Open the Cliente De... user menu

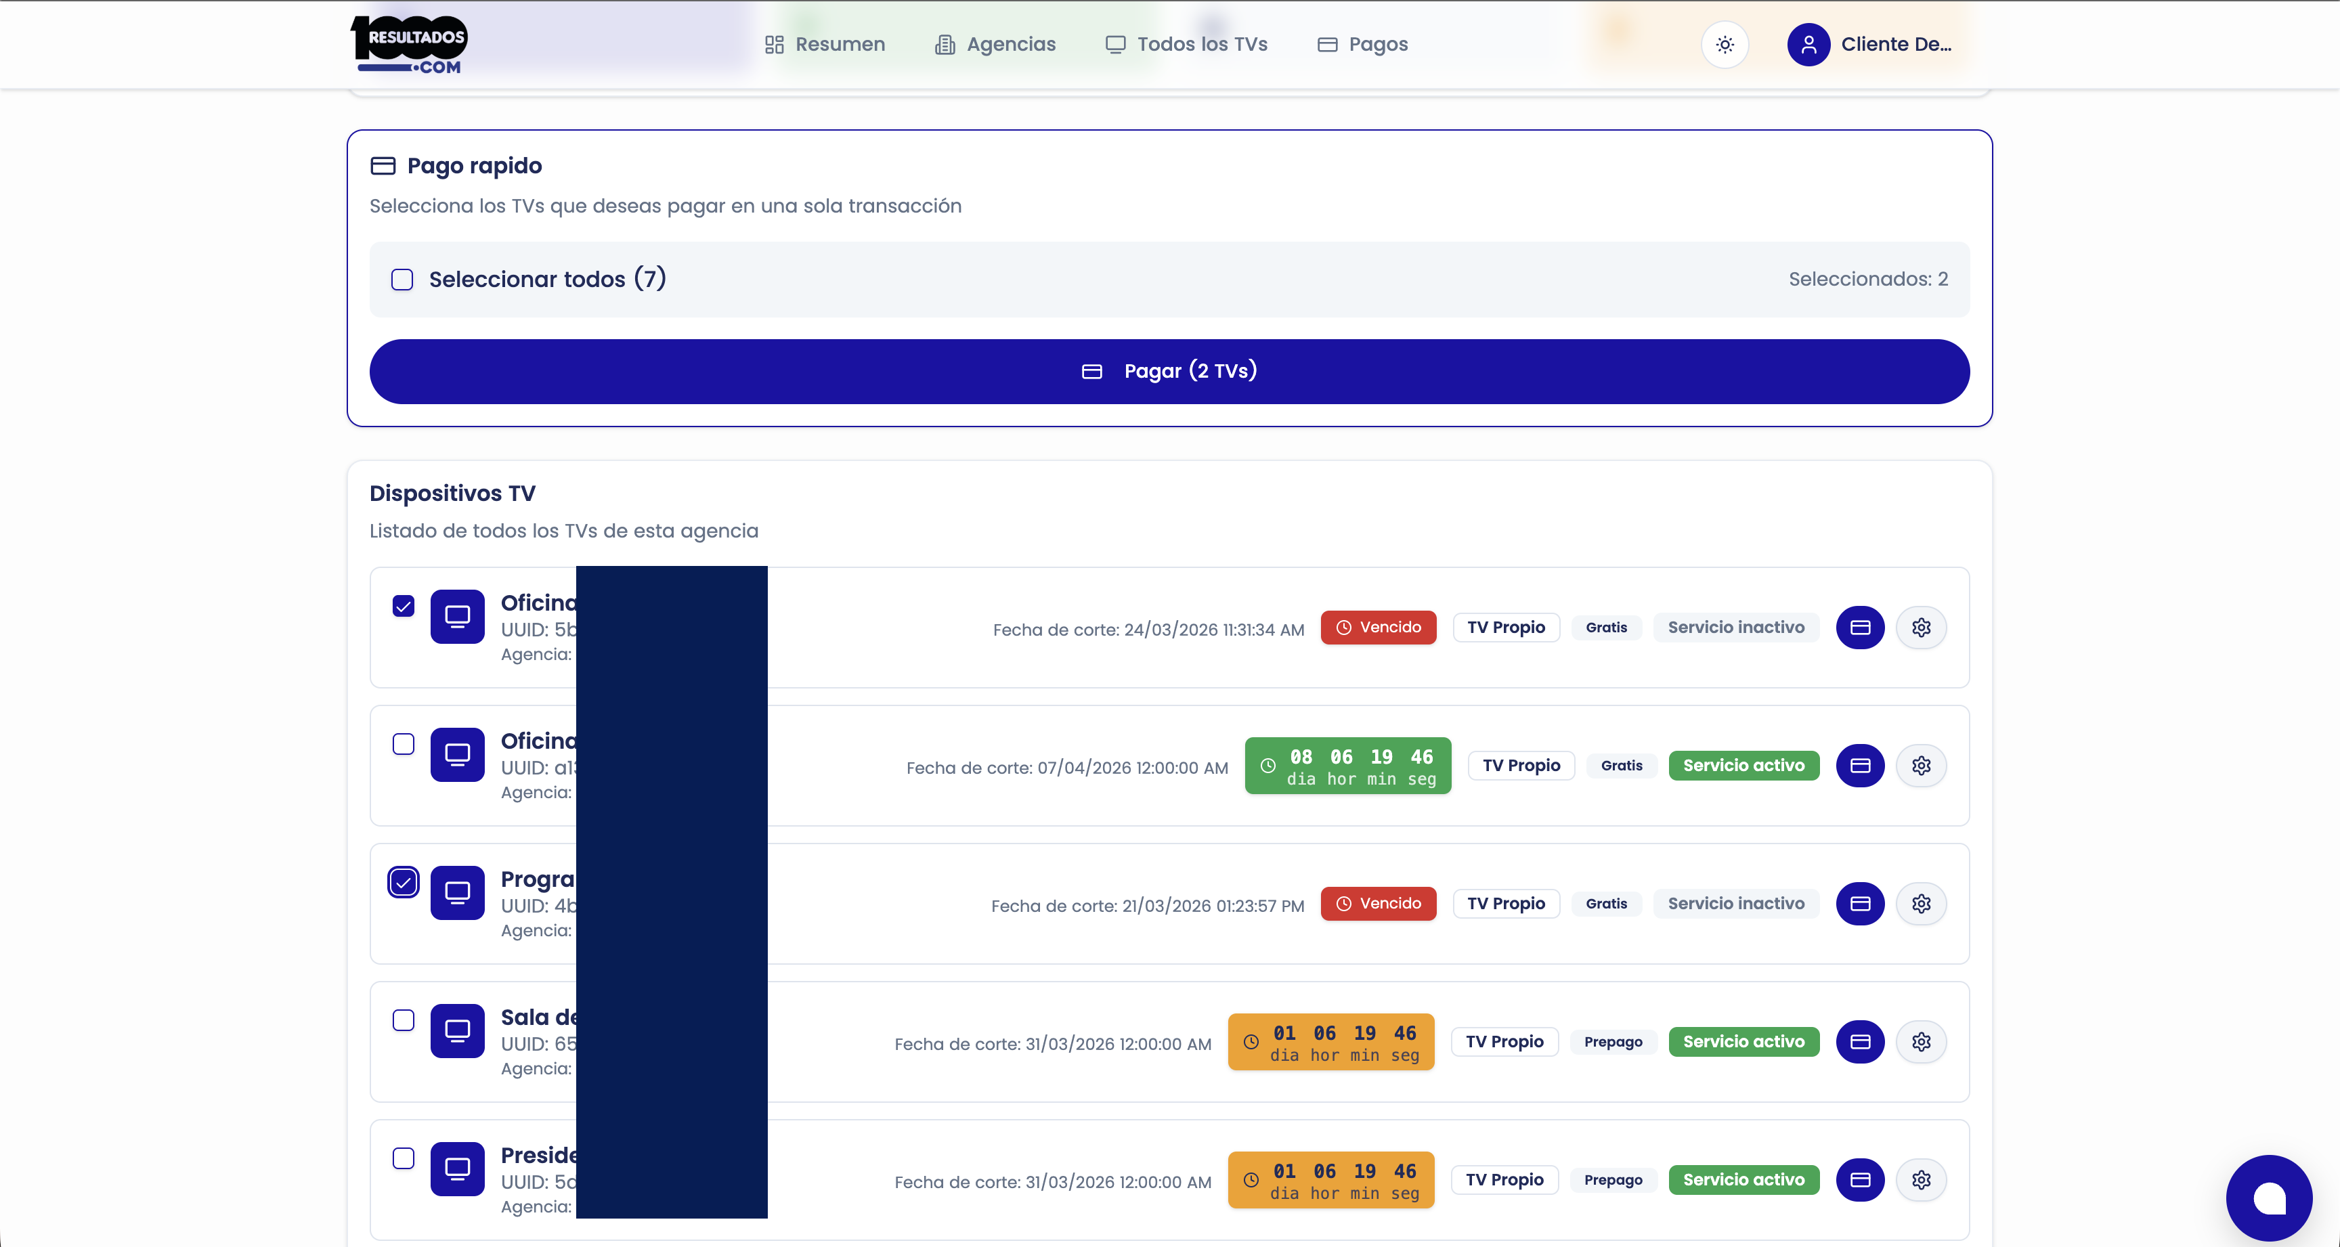click(x=1871, y=45)
